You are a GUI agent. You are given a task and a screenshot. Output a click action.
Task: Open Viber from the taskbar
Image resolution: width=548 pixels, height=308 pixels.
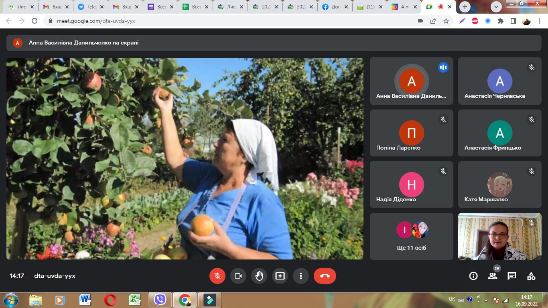(x=160, y=300)
